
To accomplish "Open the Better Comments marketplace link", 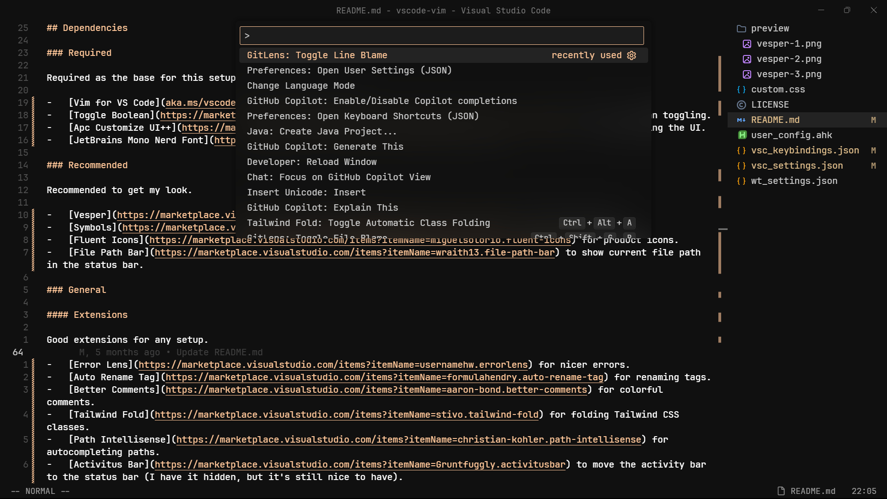I will click(x=376, y=390).
